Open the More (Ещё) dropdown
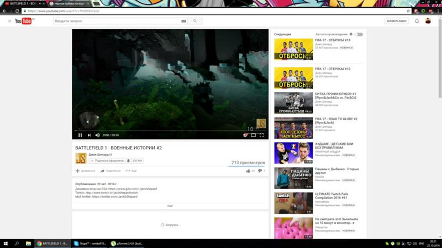 click(131, 171)
